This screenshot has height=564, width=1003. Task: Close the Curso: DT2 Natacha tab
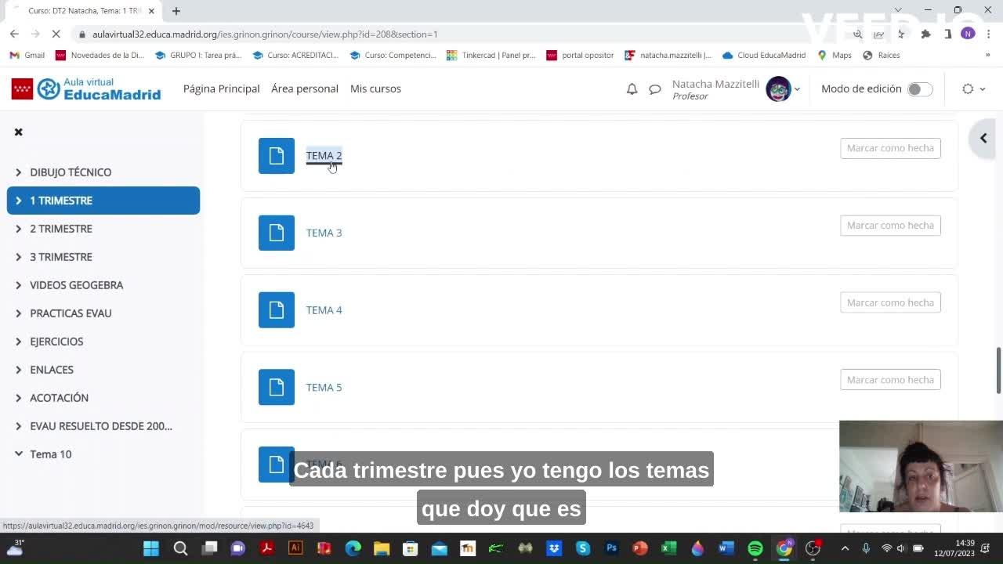151,11
